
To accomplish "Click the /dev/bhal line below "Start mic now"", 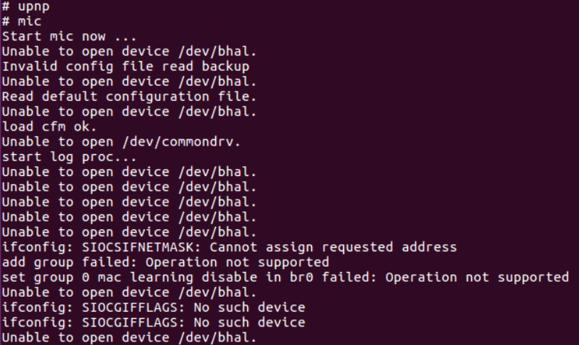I will point(129,51).
